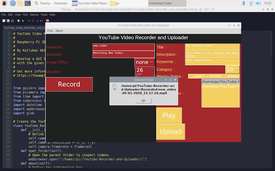
Task: Open the Image Effect dropdown showing none
Action: (145, 62)
